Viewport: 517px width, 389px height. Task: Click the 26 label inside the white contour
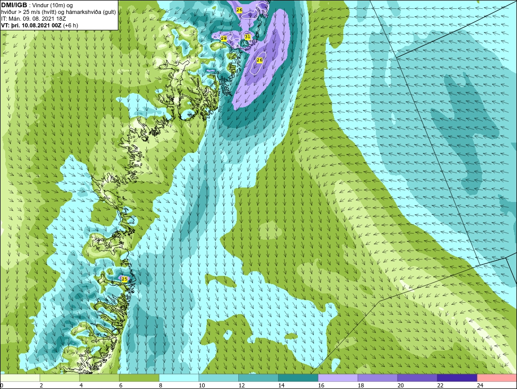[260, 60]
